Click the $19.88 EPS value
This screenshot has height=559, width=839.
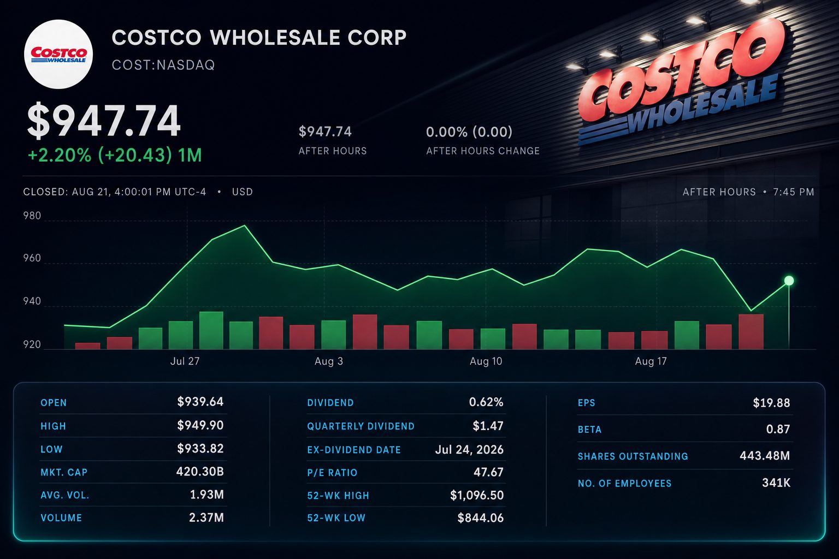coord(771,403)
